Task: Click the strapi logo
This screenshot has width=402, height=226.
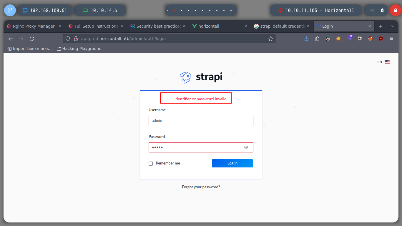Action: click(x=201, y=77)
